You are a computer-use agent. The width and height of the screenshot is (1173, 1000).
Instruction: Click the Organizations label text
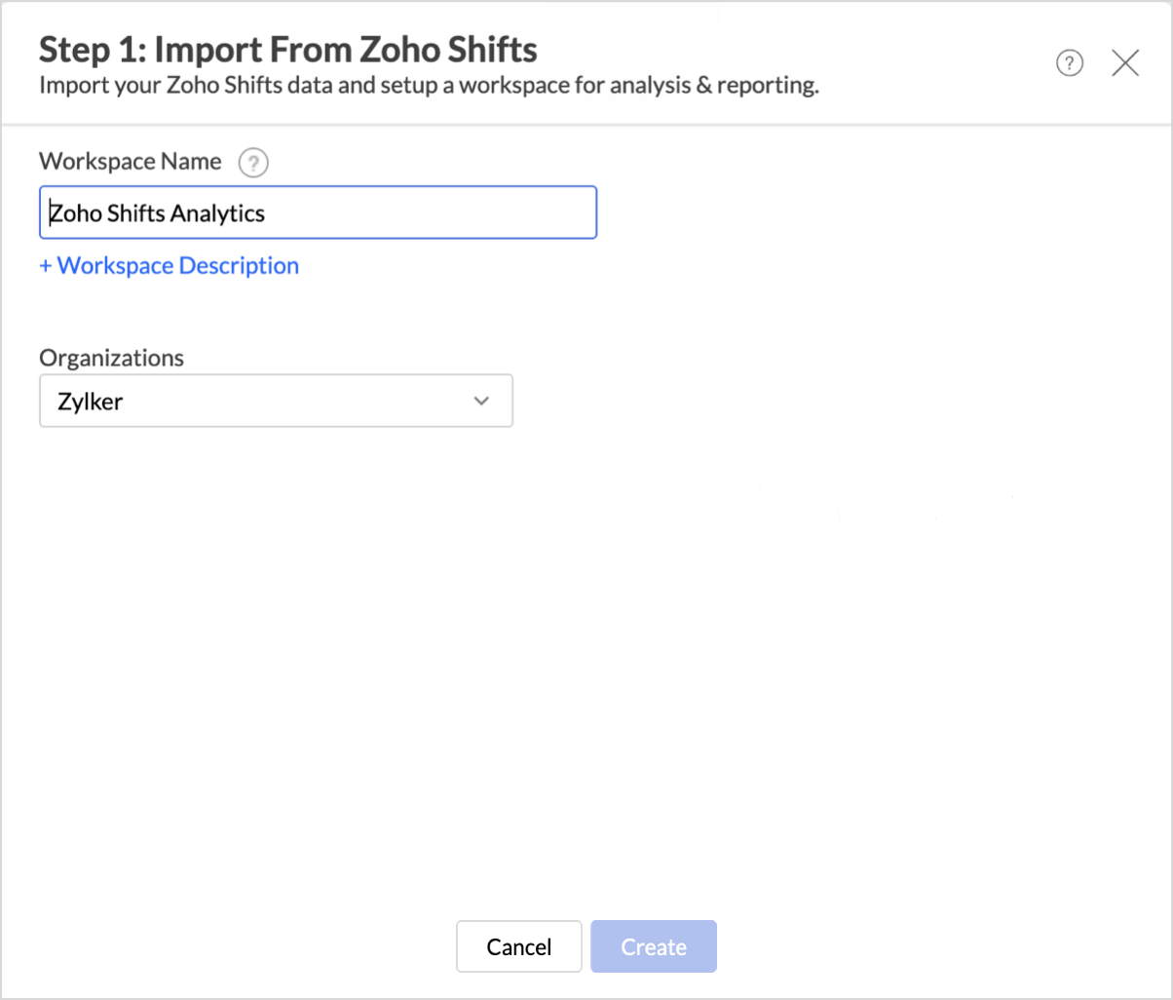[111, 357]
